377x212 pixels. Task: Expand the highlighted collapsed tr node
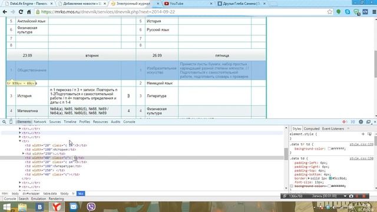[20, 132]
